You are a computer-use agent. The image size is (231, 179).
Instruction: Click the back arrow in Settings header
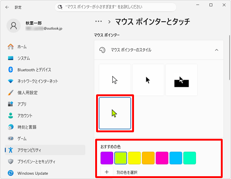coord(7,7)
